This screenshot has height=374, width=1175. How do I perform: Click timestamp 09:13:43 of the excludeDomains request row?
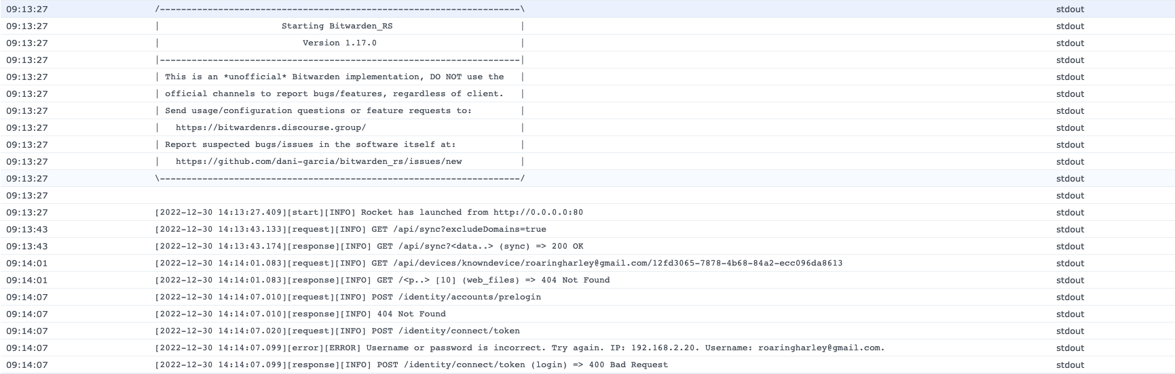click(27, 229)
